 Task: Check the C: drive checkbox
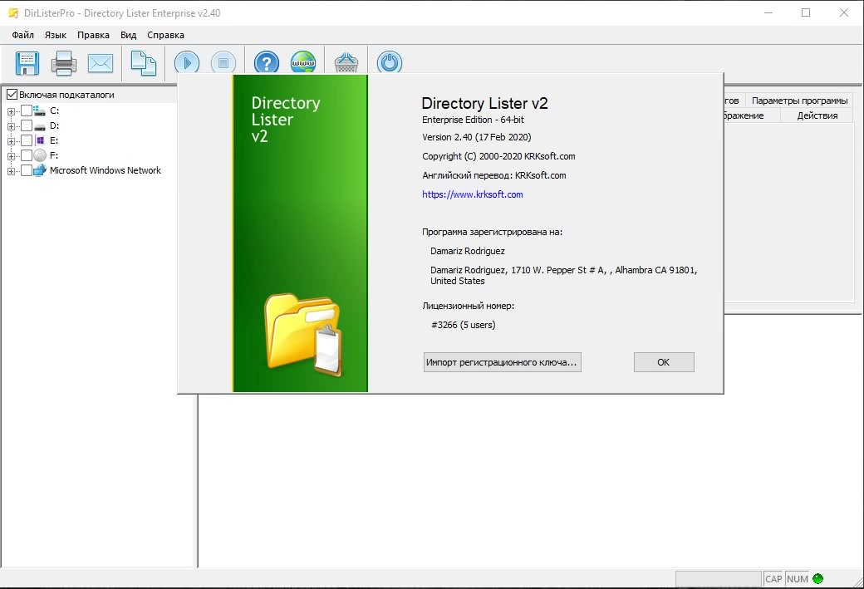pyautogui.click(x=26, y=110)
